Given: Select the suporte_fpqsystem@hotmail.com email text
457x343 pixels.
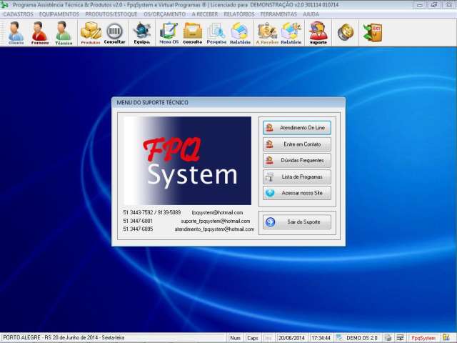Looking at the screenshot, I should 216,221.
